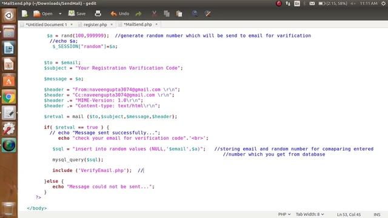Open the PHP language selector dropdown

(284, 214)
